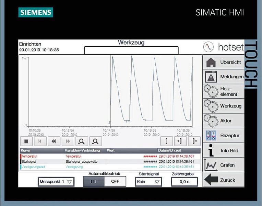Go back with Zurück button
Image resolution: width=262 pixels, height=206 pixels.
click(x=224, y=180)
